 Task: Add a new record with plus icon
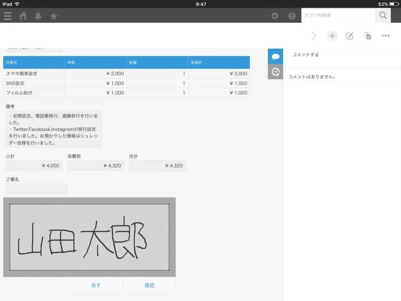[332, 36]
